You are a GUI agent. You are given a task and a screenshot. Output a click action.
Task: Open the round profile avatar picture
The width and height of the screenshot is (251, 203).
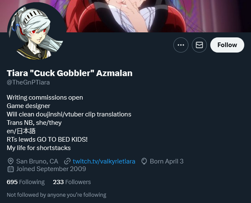coord(37,32)
